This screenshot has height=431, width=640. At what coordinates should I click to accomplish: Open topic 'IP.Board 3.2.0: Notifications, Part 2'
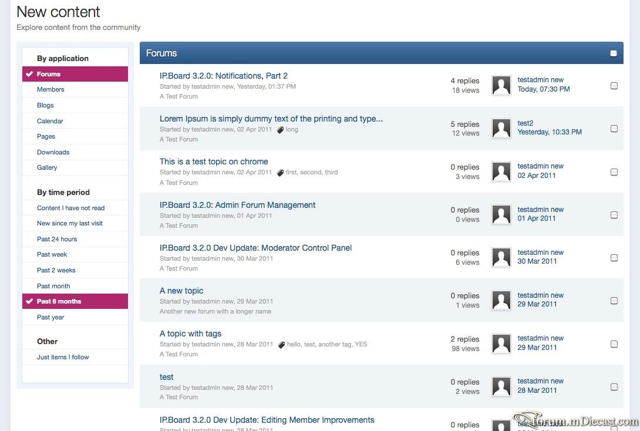pos(223,76)
